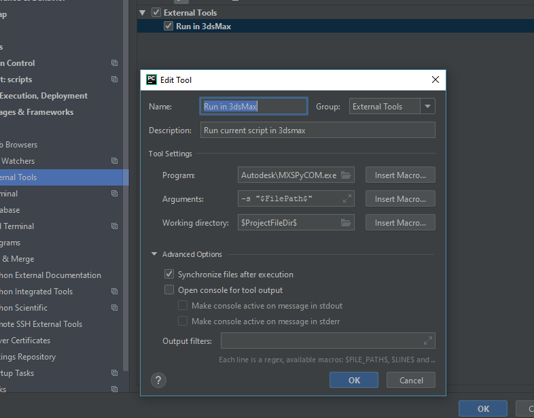Select Python External Documentation in sidebar
The width and height of the screenshot is (534, 418).
[50, 275]
